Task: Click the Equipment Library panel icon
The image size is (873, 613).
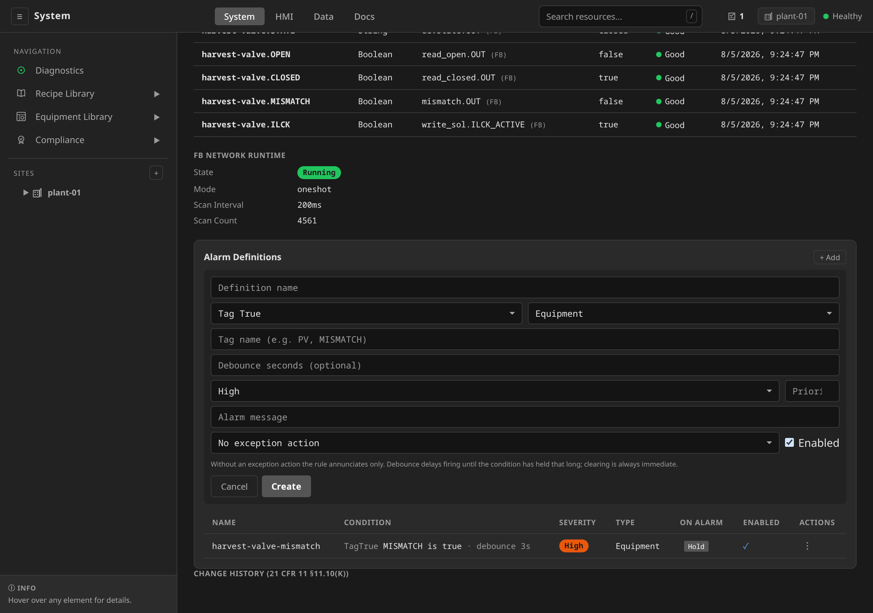Action: point(21,116)
